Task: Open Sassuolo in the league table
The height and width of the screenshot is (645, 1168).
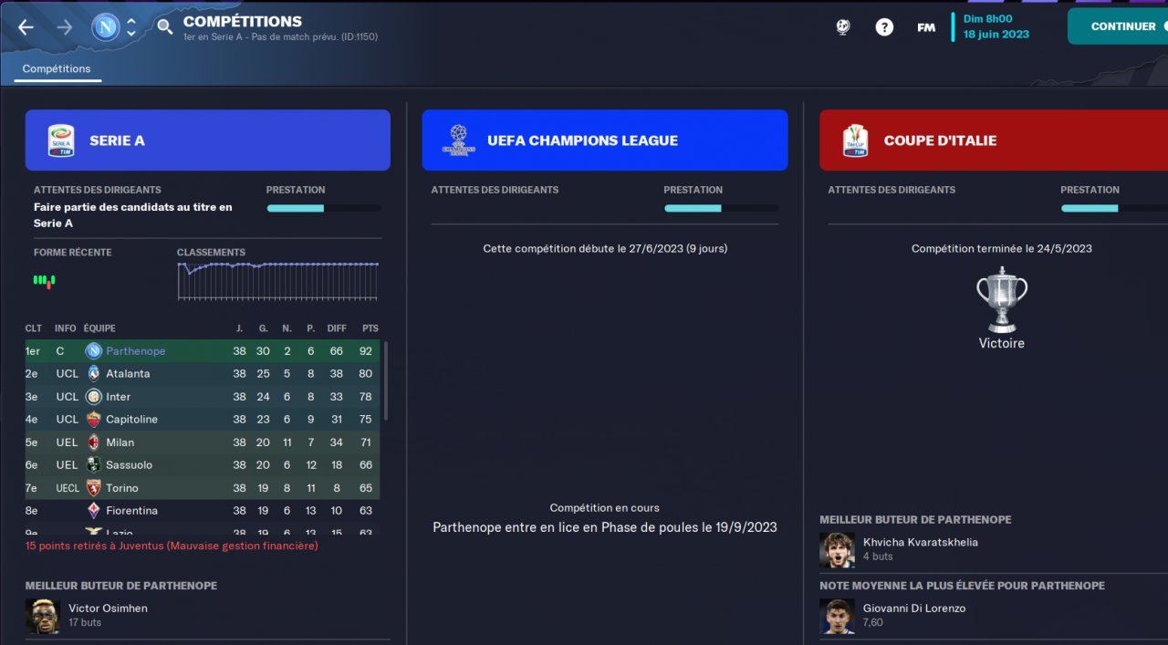Action: pos(129,465)
